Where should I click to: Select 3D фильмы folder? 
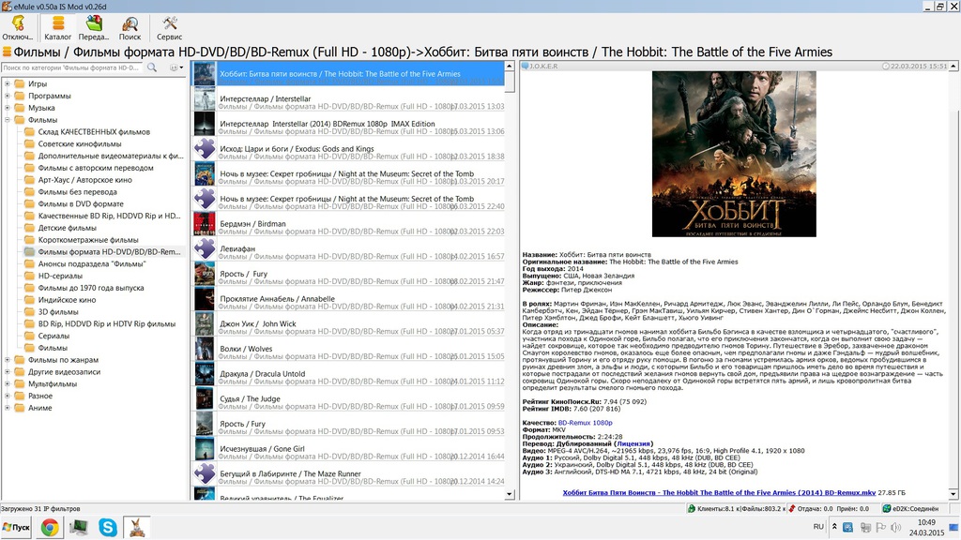(x=57, y=311)
